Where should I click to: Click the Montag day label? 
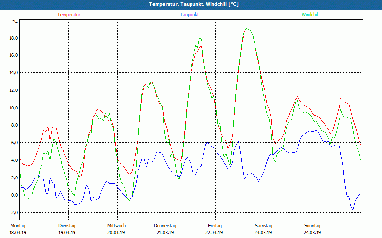coord(18,226)
